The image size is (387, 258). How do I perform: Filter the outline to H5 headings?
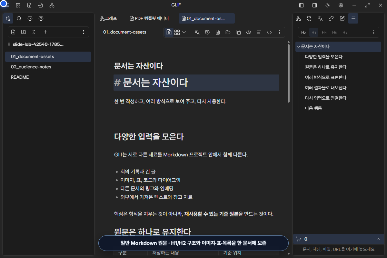click(334, 32)
